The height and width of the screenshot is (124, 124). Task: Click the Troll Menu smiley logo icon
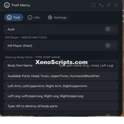[7, 5]
